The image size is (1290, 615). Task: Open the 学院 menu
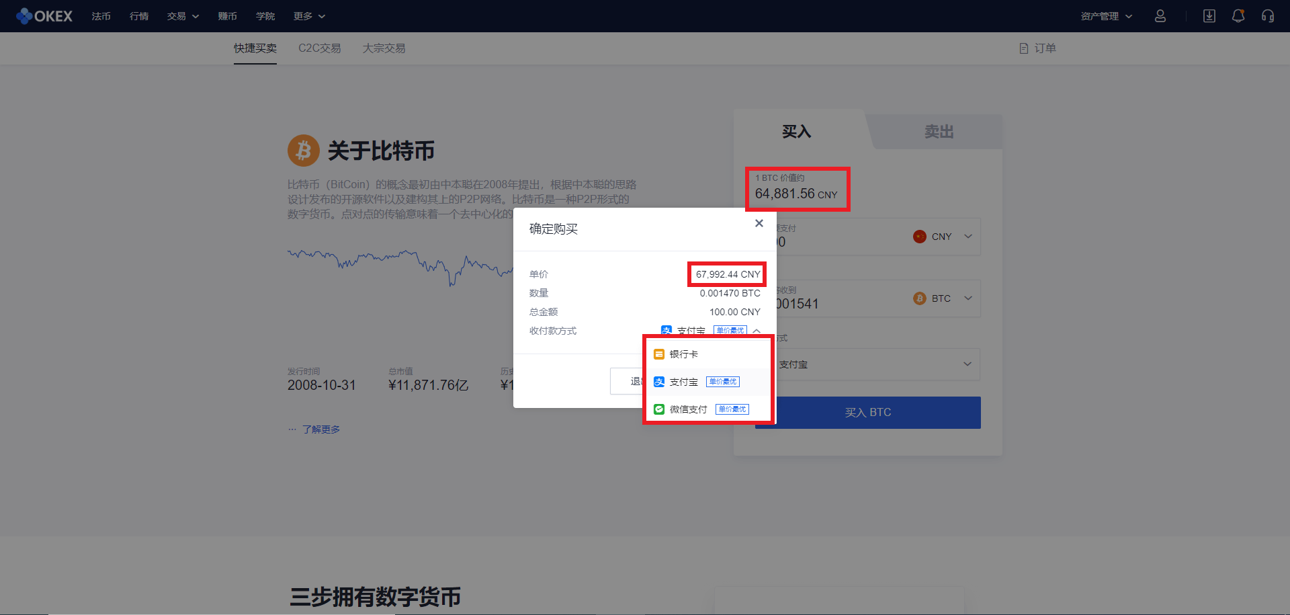(265, 16)
